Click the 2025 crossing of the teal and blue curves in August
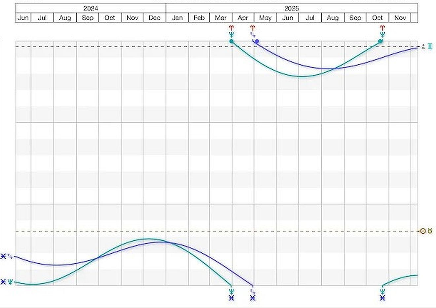 [x=334, y=68]
